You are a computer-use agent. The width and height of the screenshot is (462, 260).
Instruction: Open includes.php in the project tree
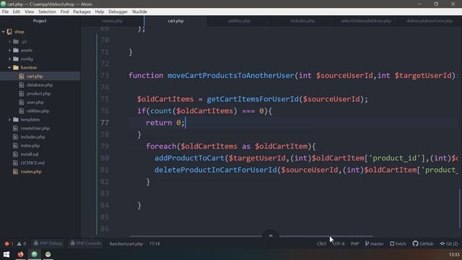pos(32,136)
